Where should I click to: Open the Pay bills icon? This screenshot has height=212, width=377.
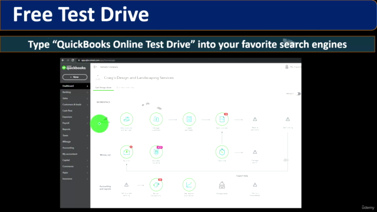click(127, 152)
